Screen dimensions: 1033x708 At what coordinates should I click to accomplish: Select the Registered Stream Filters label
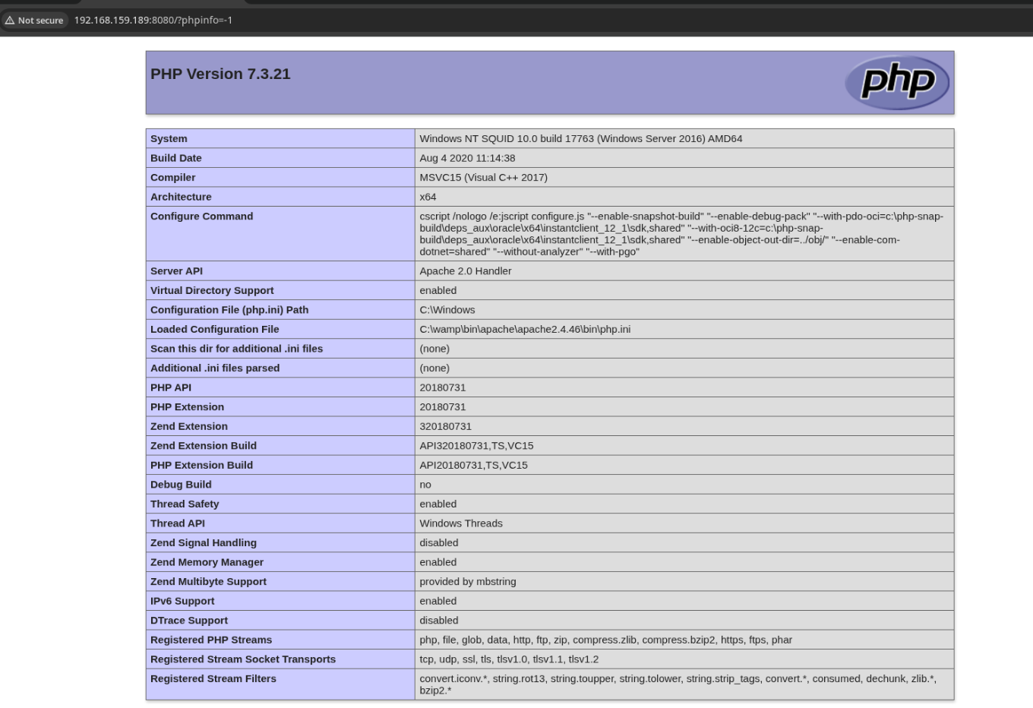(213, 678)
